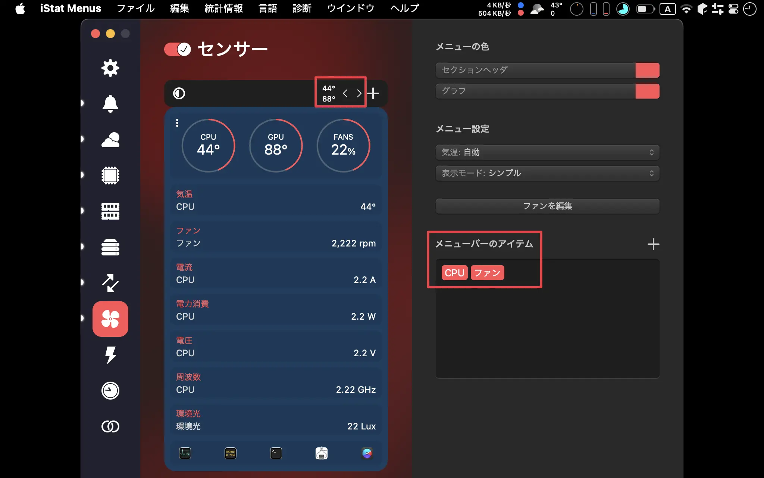764x478 pixels.
Task: Click the 44° 88° menu bar preview
Action: point(329,93)
